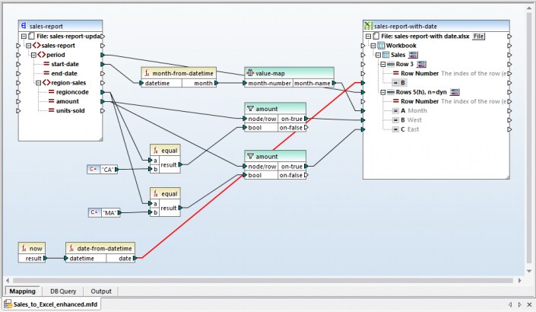Collapse the region-sales tree node
The image size is (536, 312).
[38, 83]
